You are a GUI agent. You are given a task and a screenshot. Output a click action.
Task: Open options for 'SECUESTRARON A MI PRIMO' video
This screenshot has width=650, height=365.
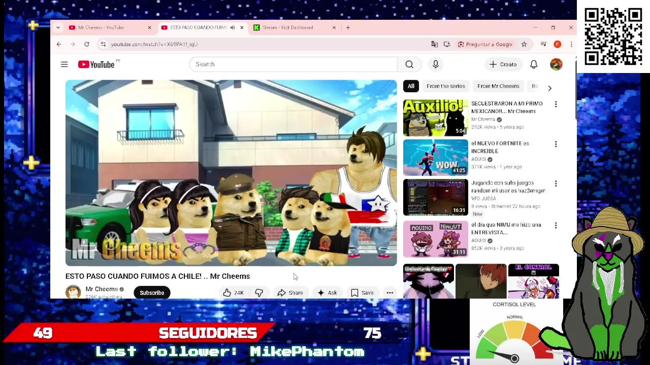(x=556, y=104)
